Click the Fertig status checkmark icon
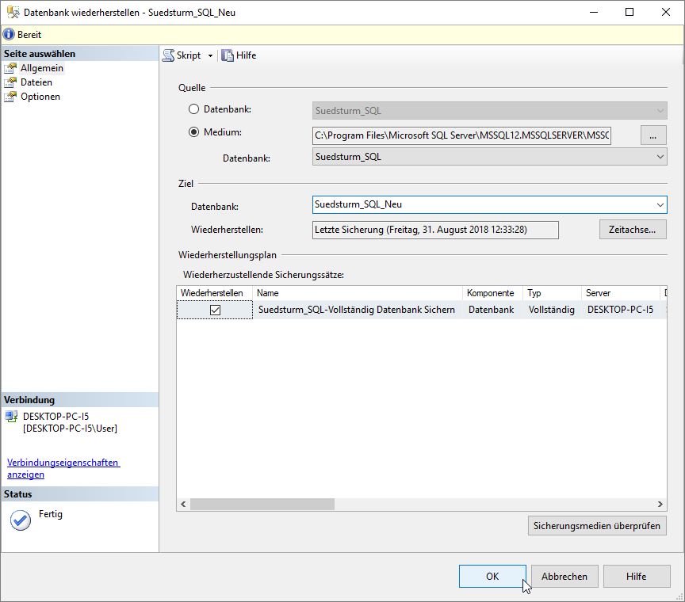Viewport: 685px width, 602px height. (x=21, y=520)
